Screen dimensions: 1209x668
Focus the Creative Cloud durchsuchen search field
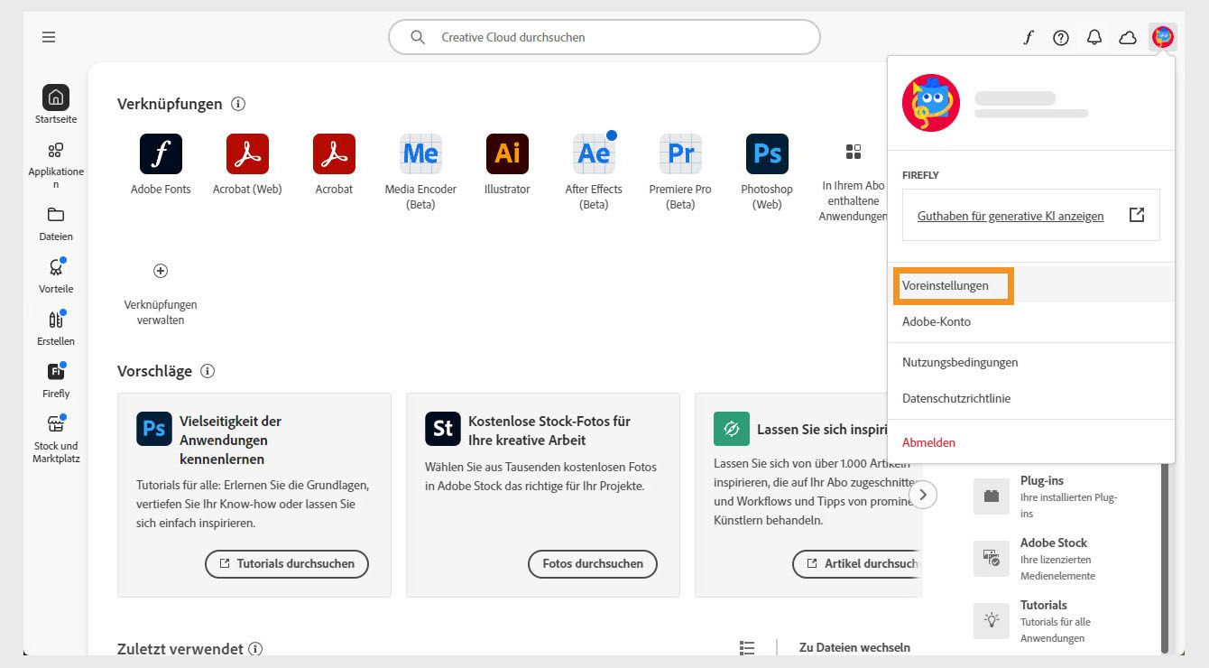pyautogui.click(x=604, y=37)
